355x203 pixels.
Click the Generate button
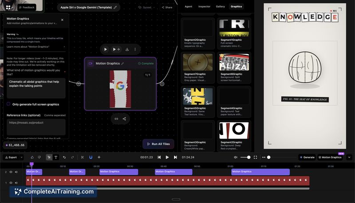[x=307, y=157]
